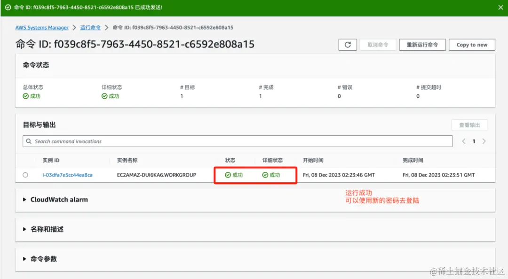Click the upper 详细状态 成功 summary value

(x=111, y=96)
